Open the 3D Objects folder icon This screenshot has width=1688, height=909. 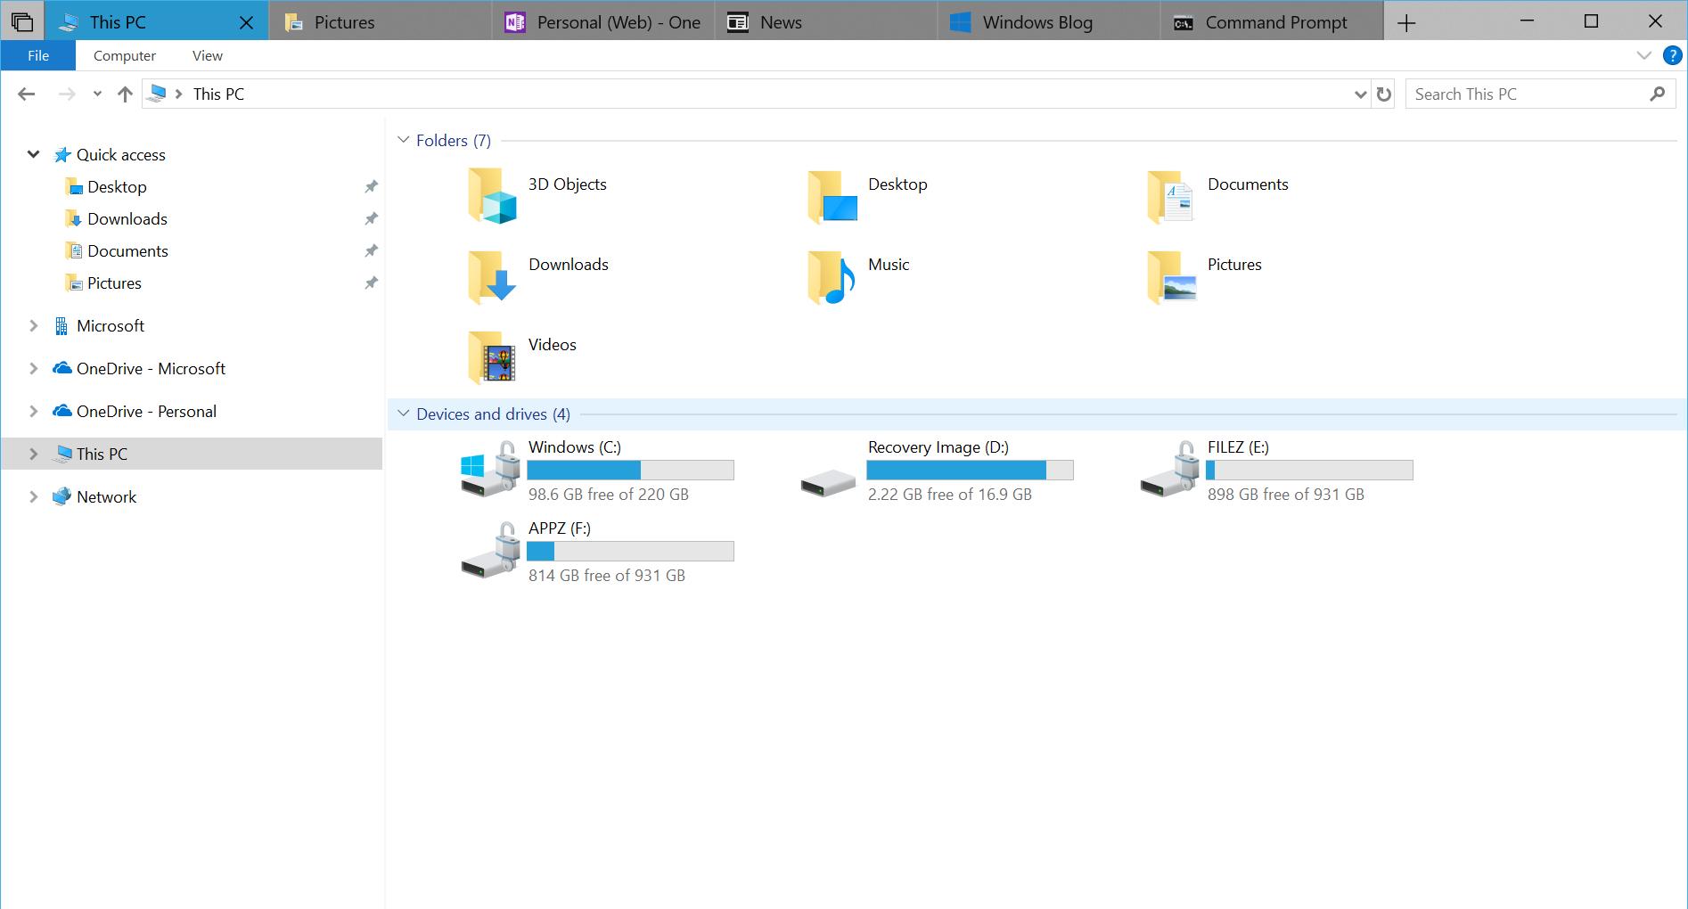(x=492, y=195)
